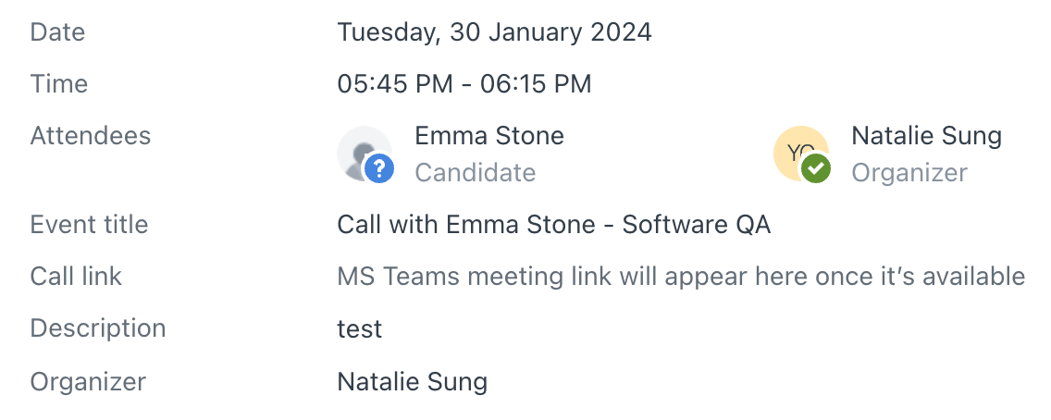Click the Call link field label

click(77, 277)
